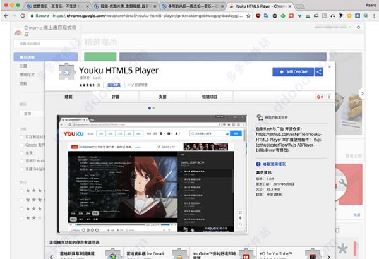The width and height of the screenshot is (379, 259).
Task: Click the green extension icon in toolbar
Action: coord(283,16)
